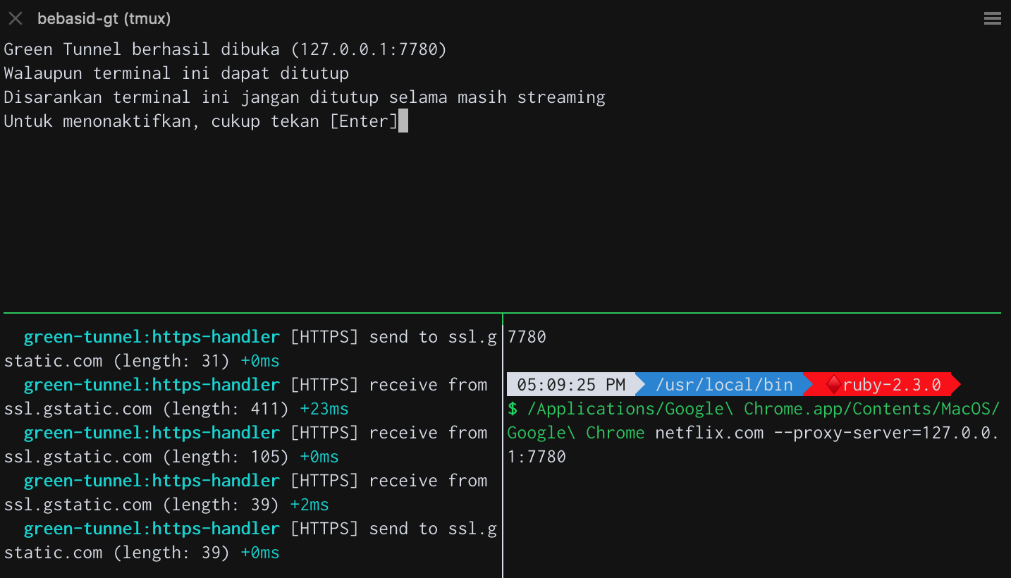Select the bebasid-gt (tmux) session title
The width and height of the screenshot is (1011, 578).
point(106,18)
